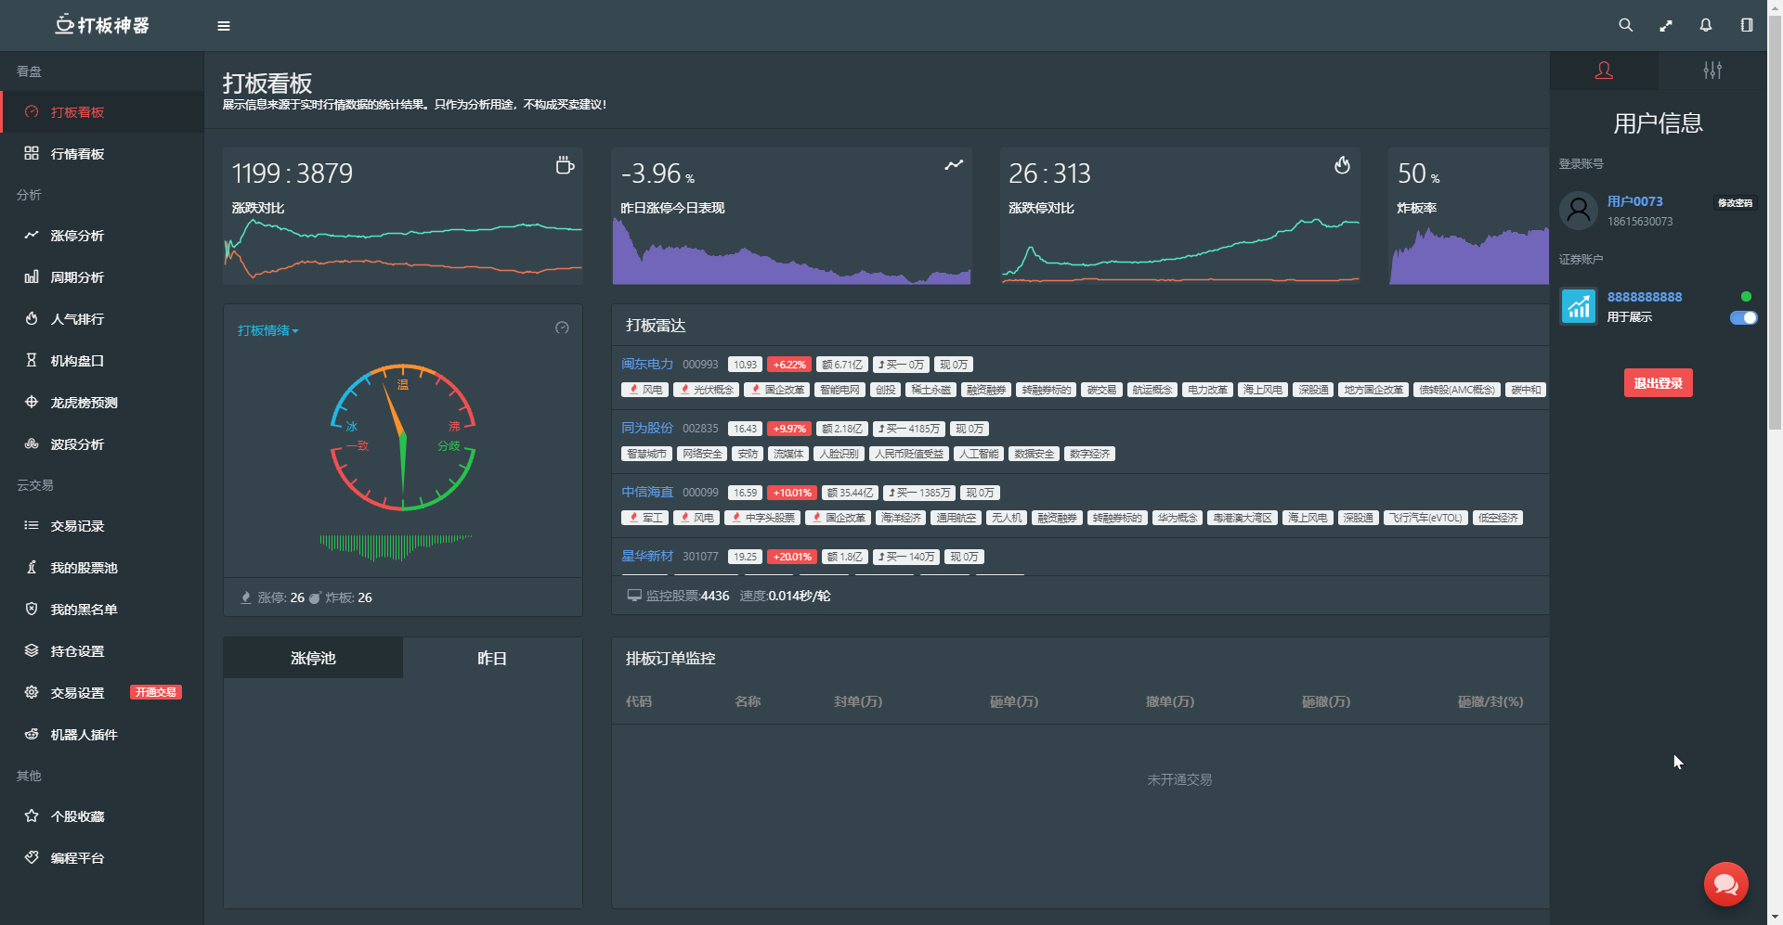Click the +20.01% change badge
This screenshot has height=925, width=1783.
click(x=792, y=557)
